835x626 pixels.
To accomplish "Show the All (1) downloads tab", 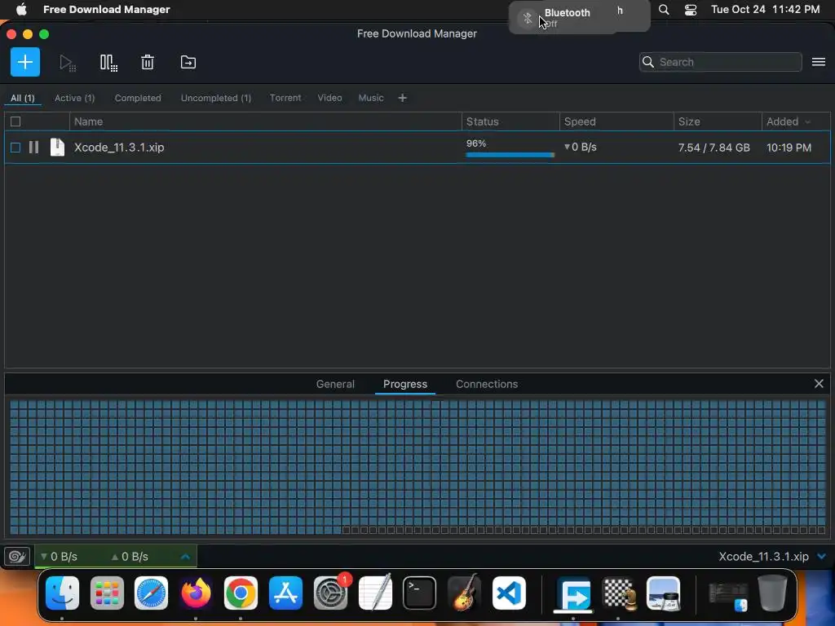I will click(x=22, y=98).
